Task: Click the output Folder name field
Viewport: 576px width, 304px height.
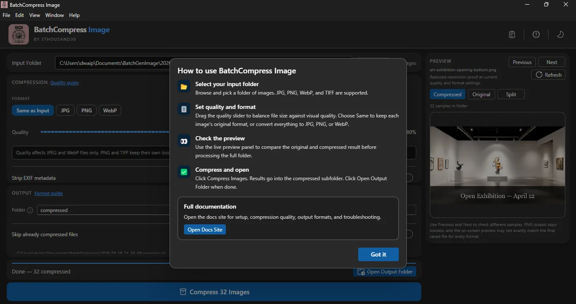Action: (x=103, y=210)
